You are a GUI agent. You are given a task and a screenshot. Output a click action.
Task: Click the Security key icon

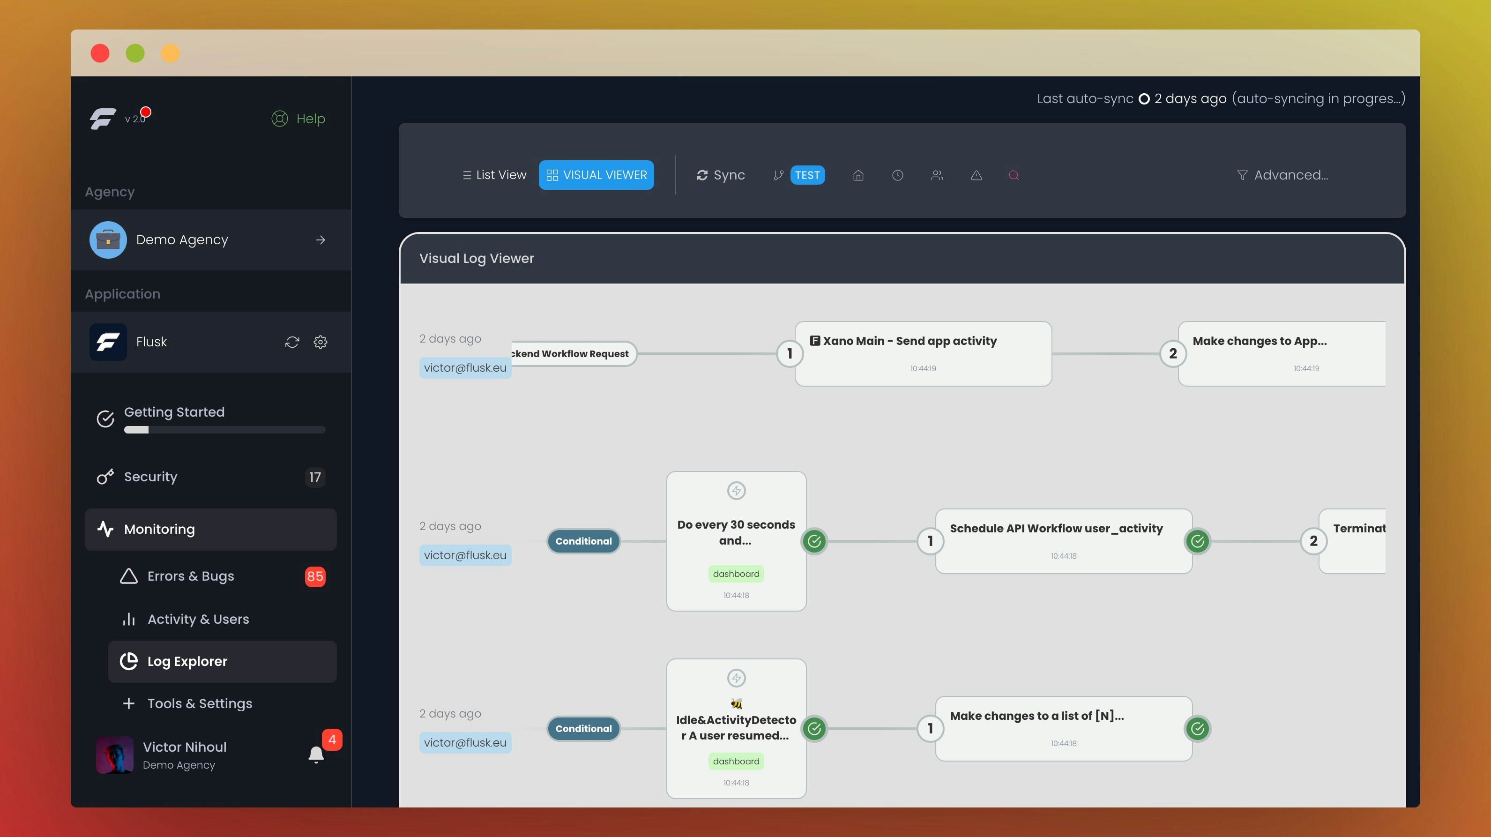(105, 477)
